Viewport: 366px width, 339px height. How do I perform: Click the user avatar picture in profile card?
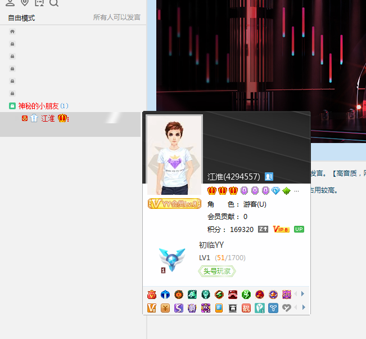click(x=174, y=155)
